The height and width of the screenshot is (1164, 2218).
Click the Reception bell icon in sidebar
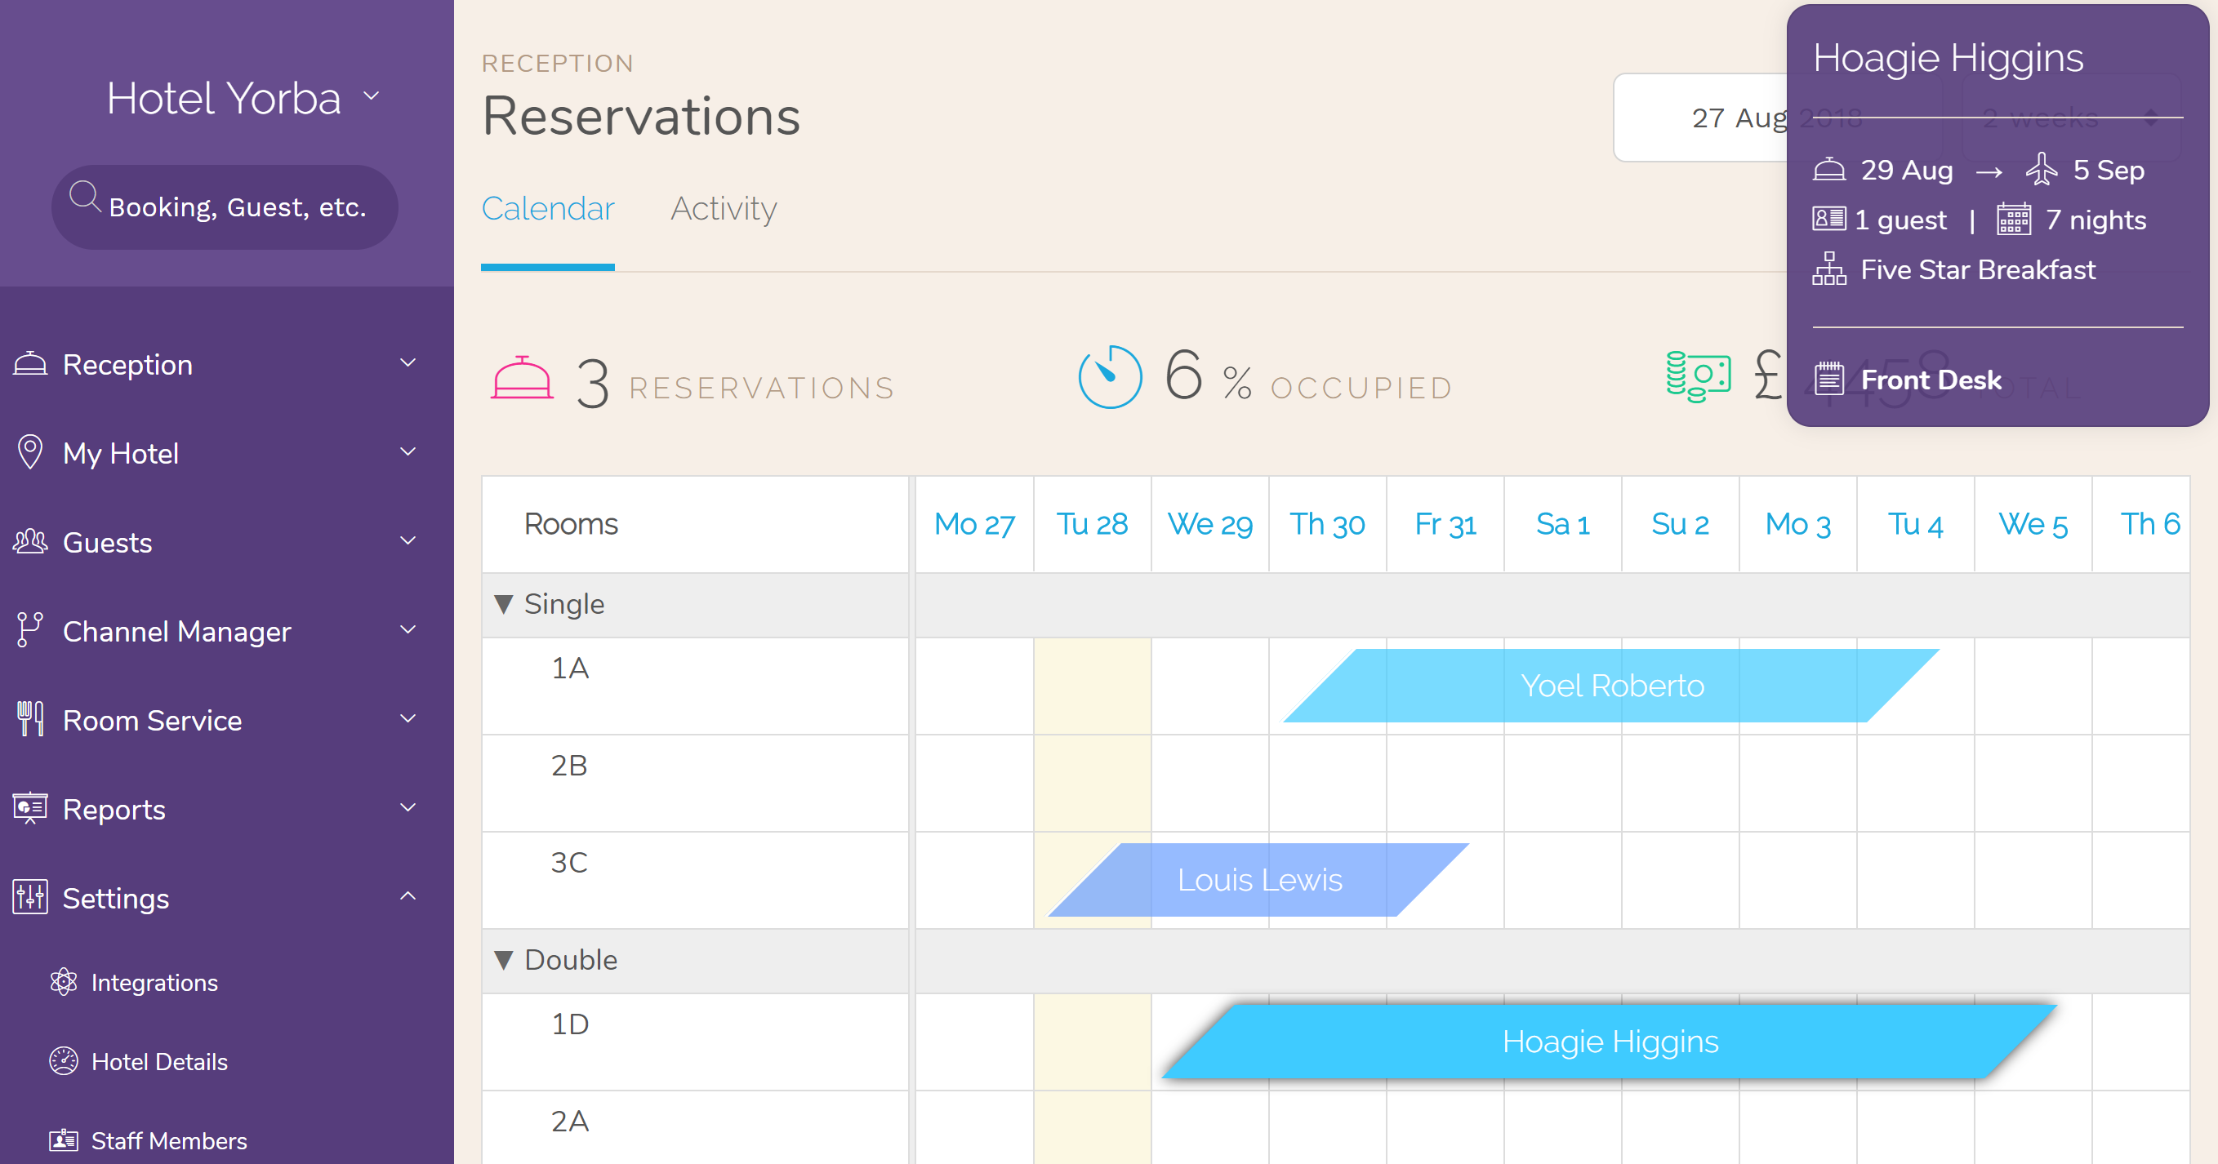click(30, 363)
